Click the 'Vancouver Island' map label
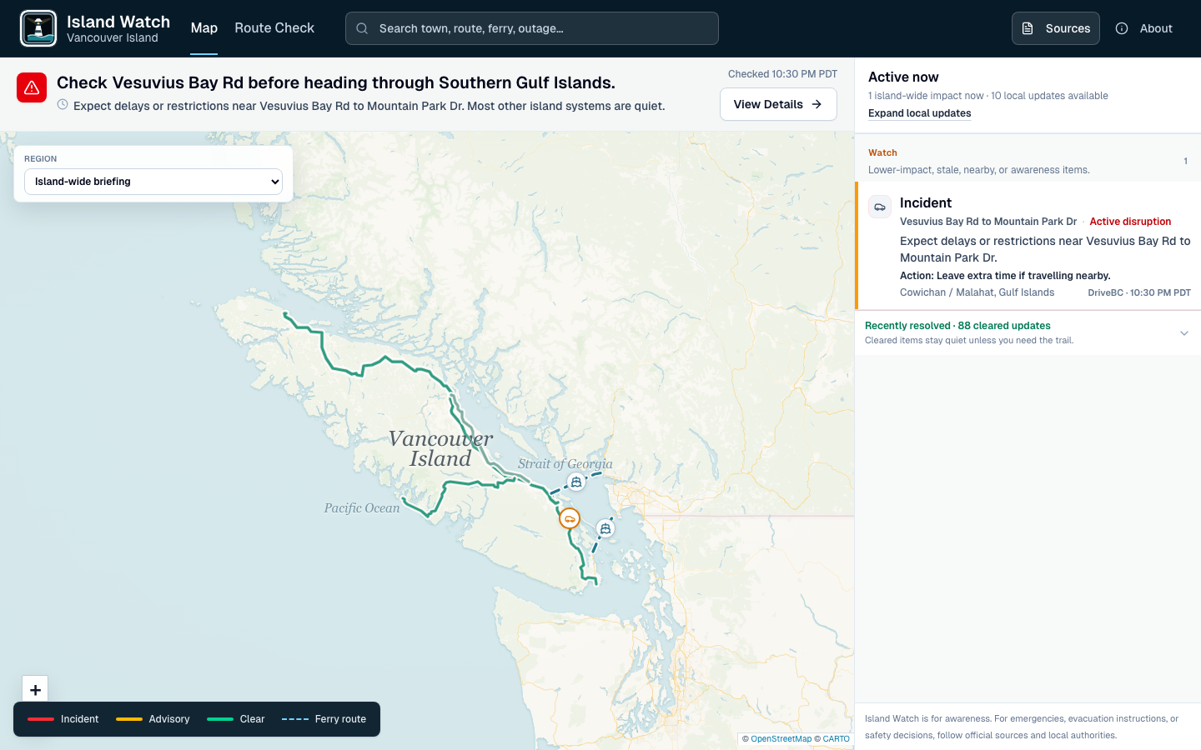1201x750 pixels. click(x=440, y=448)
